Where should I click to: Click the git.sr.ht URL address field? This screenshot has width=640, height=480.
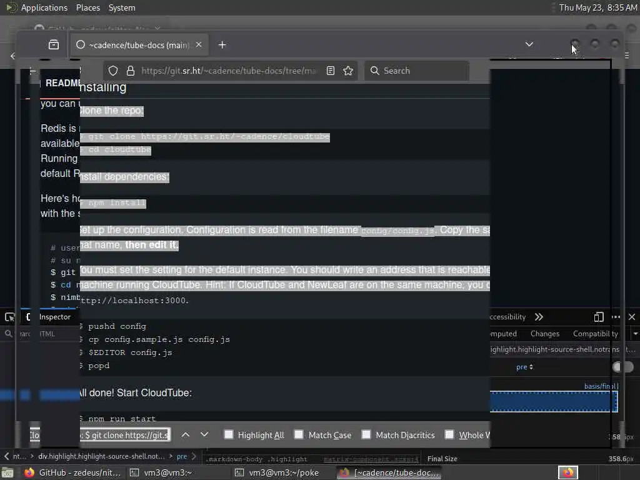(x=229, y=71)
